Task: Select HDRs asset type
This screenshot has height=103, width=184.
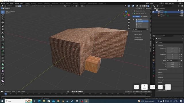Action: click(x=142, y=25)
